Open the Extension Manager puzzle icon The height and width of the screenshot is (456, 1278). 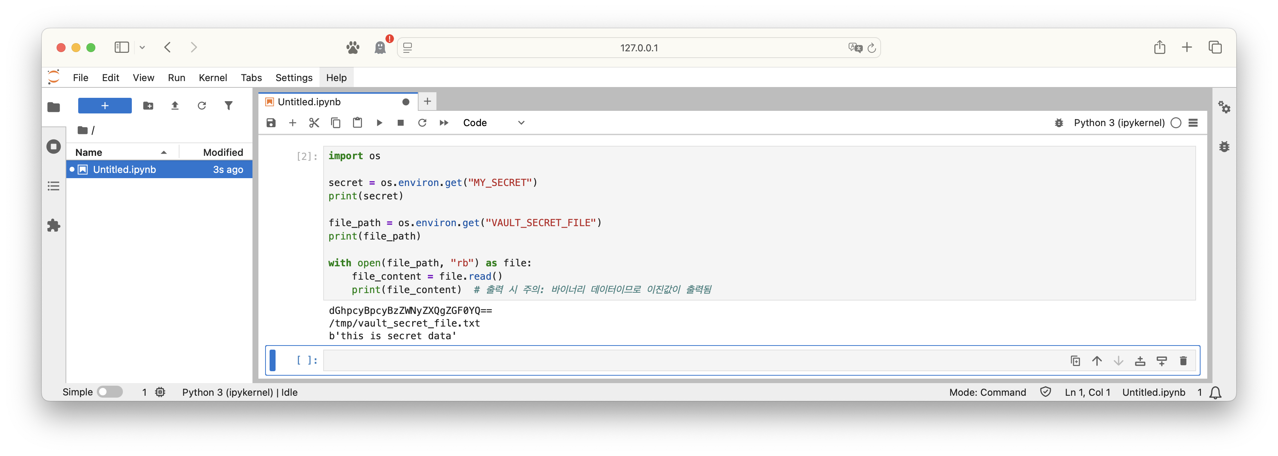pos(54,225)
